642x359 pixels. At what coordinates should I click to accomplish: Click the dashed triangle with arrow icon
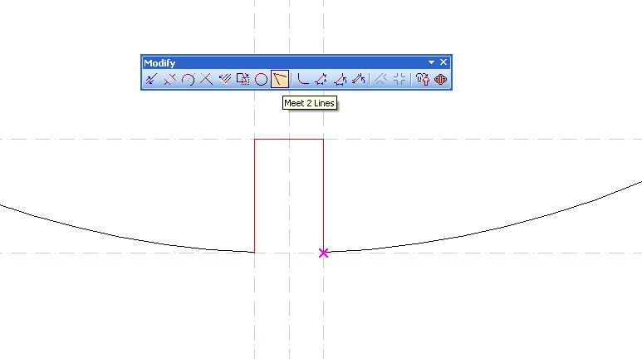point(321,80)
